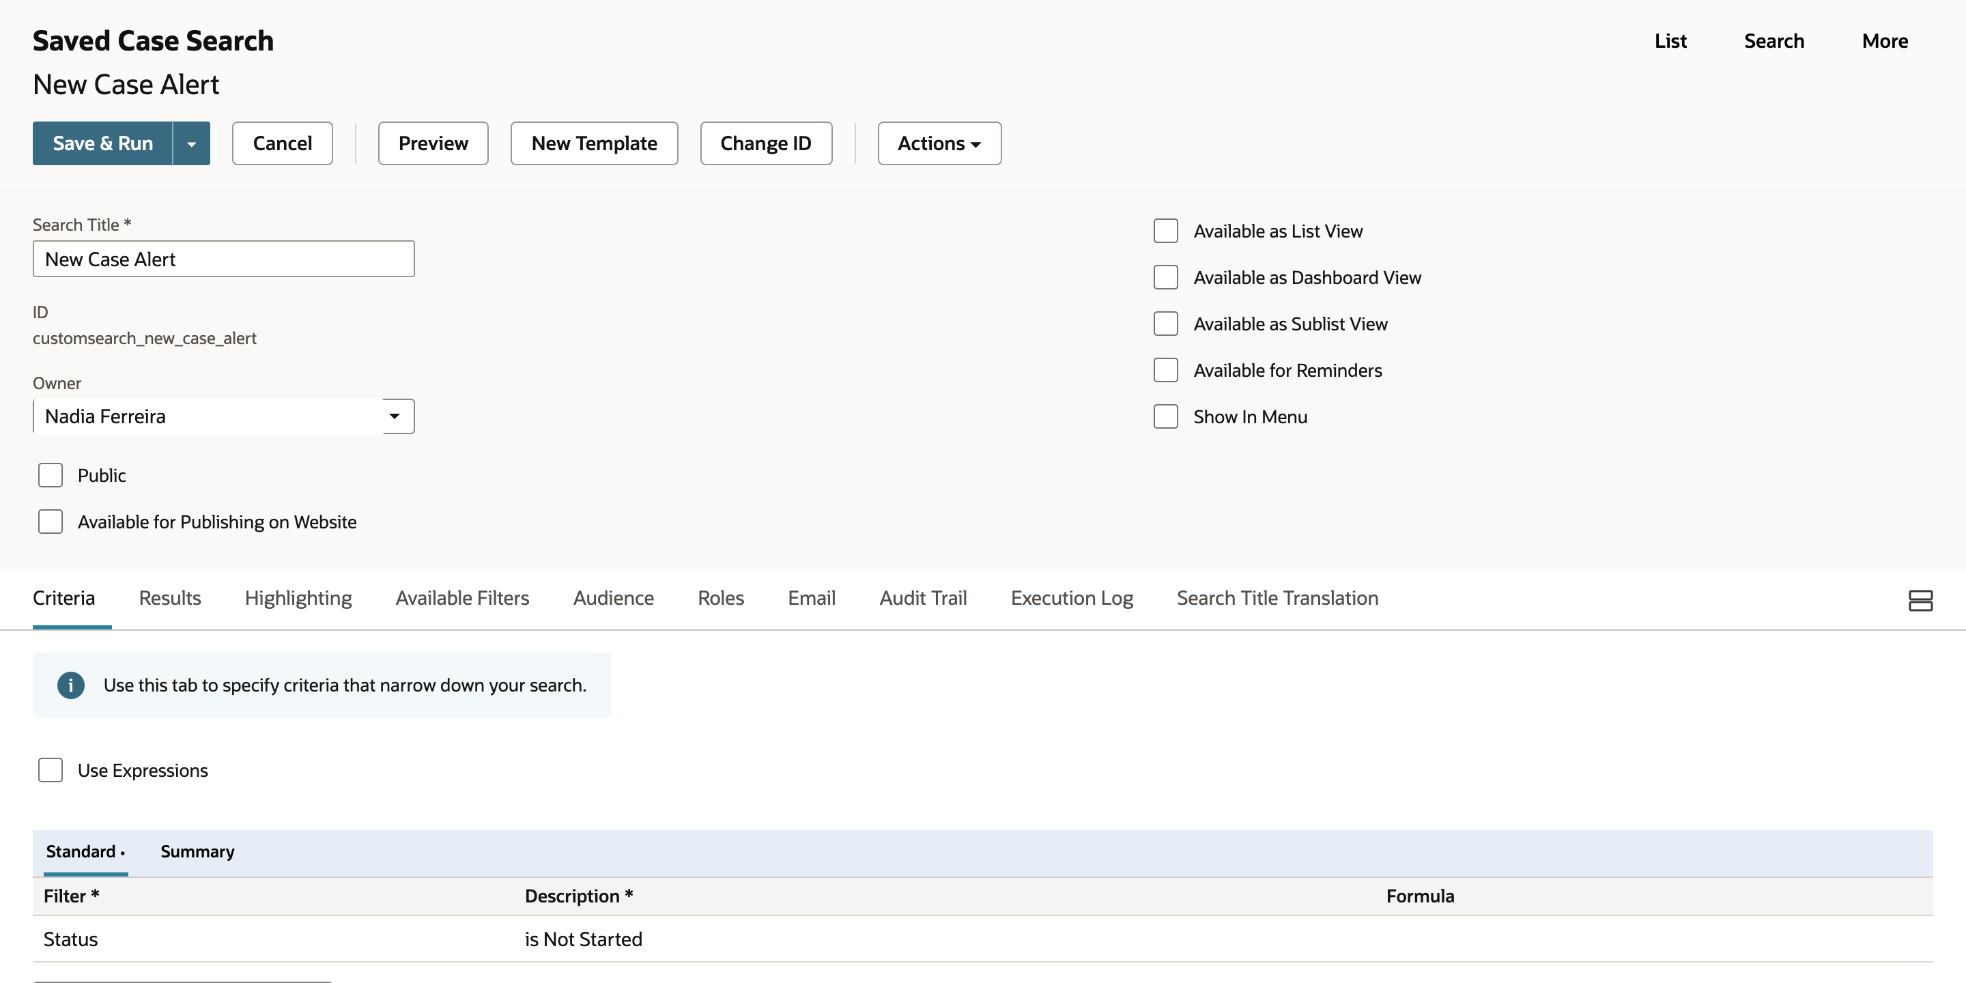Expand the Actions menu
The width and height of the screenshot is (1966, 983).
click(939, 143)
